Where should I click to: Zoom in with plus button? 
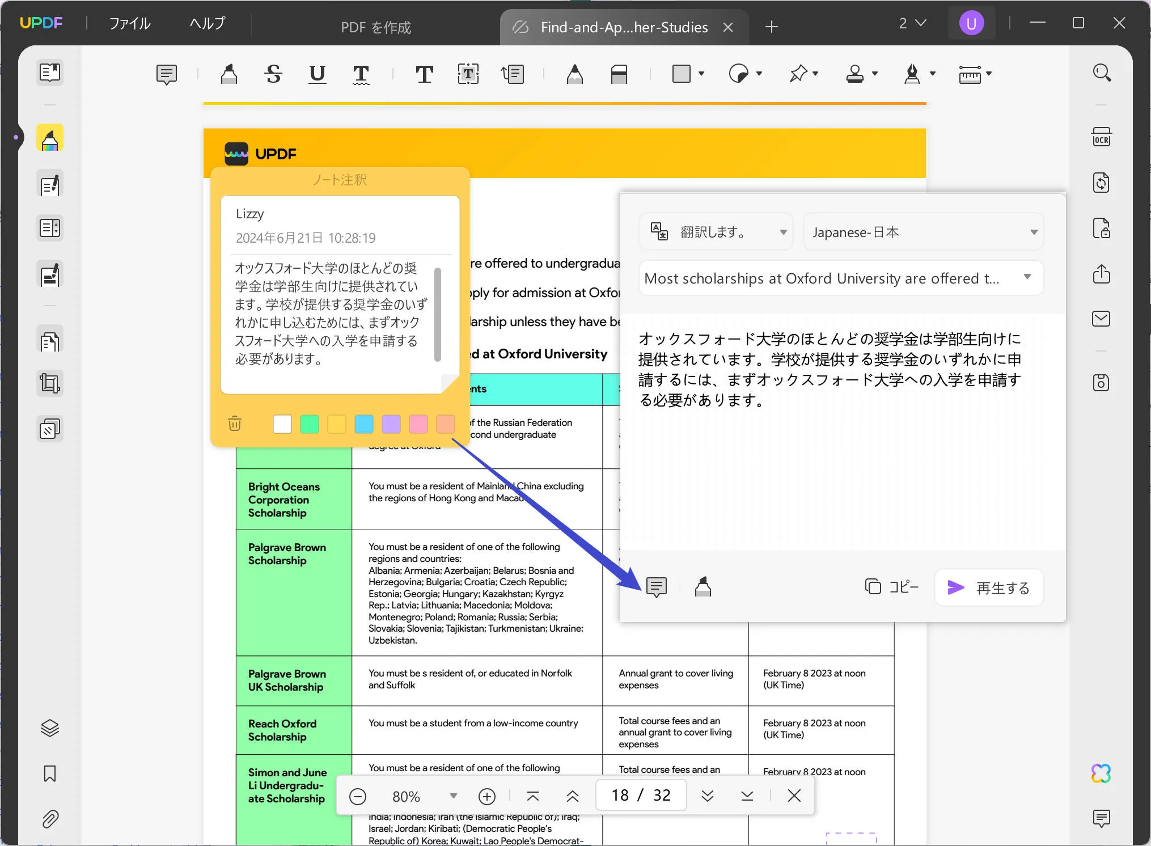487,796
